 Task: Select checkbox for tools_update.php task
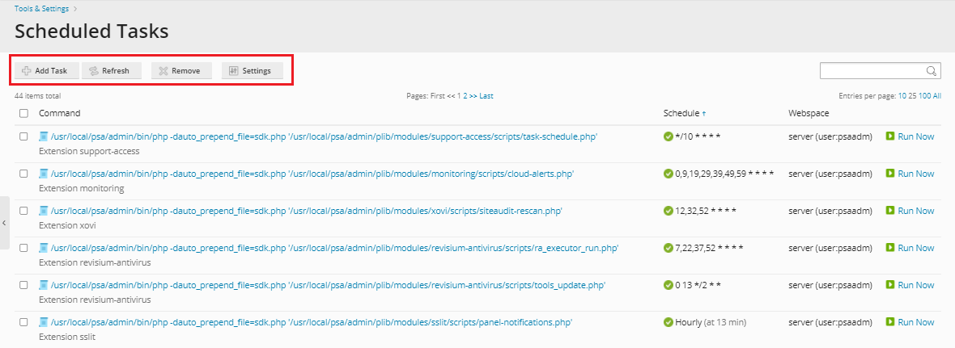coord(23,285)
